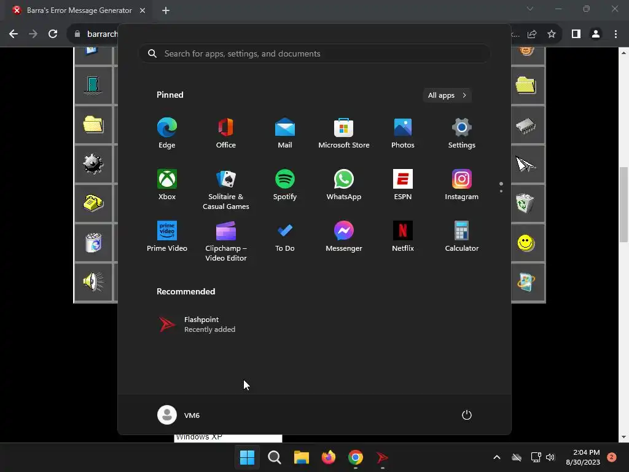Image resolution: width=629 pixels, height=472 pixels.
Task: Close the Barra's Error Message Generator tab
Action: point(143,10)
